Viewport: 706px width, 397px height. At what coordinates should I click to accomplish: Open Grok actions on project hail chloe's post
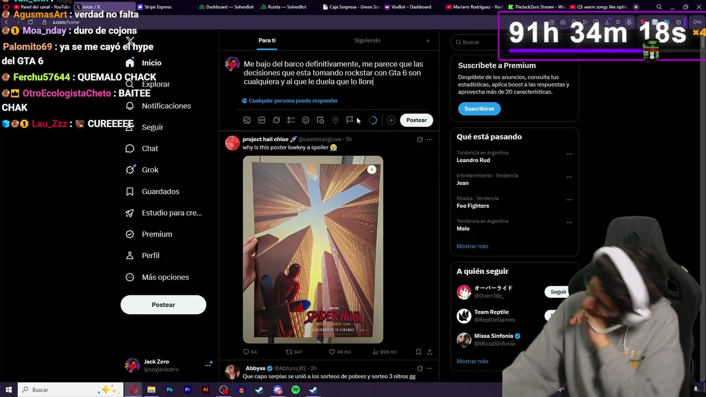[420, 140]
